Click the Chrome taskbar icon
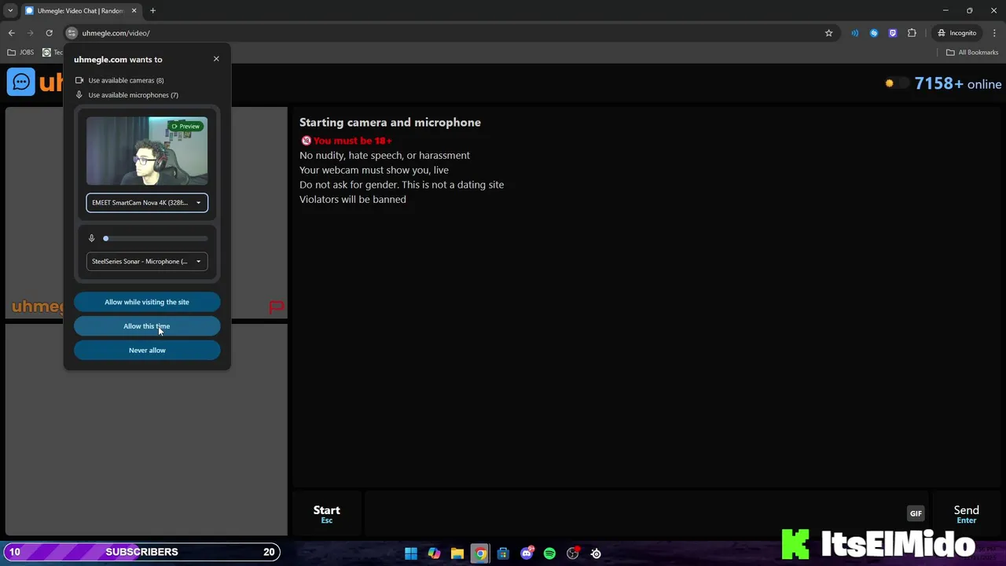1006x566 pixels. (480, 553)
